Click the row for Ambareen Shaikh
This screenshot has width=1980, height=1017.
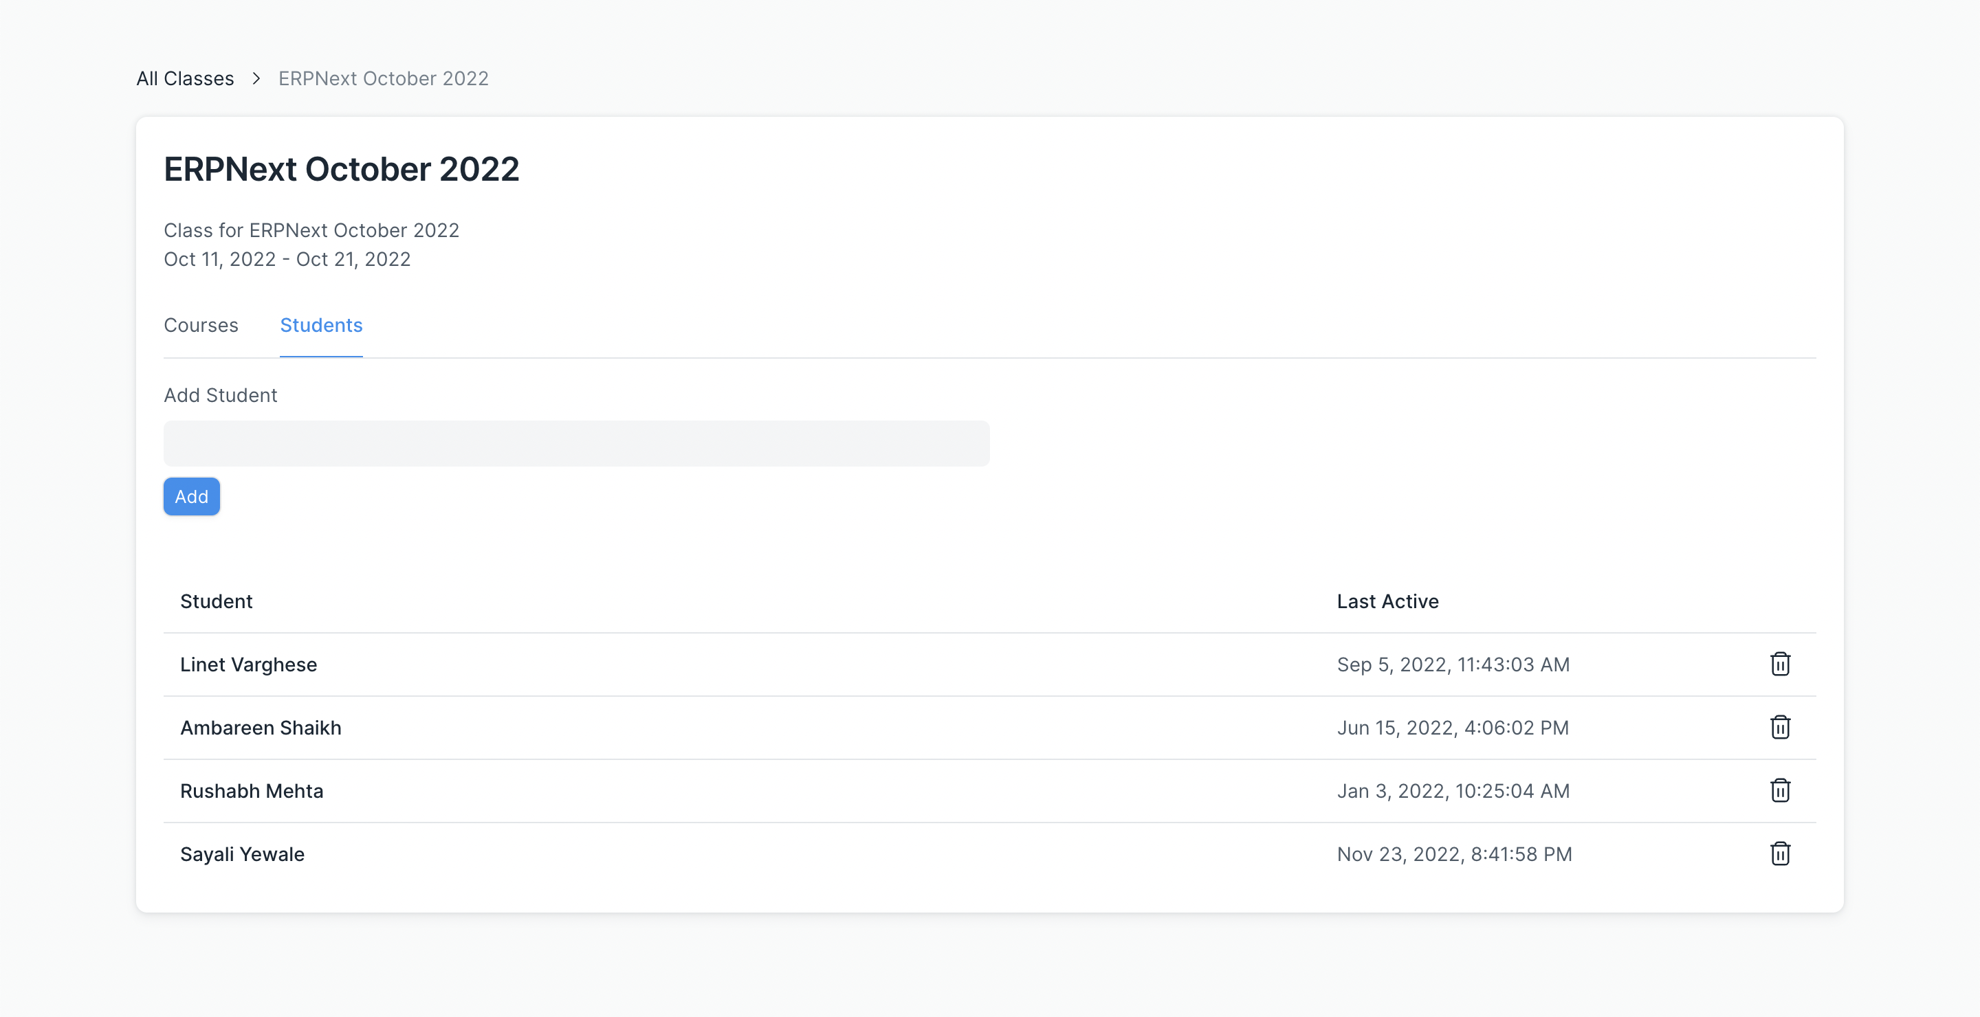click(x=261, y=728)
